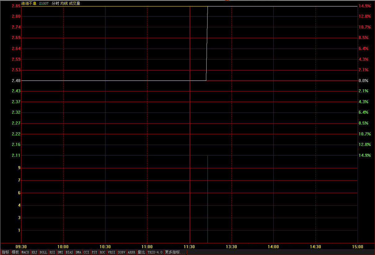The image size is (375, 255).
Task: Click the stock name 浩浩不息
Action: coord(29,3)
